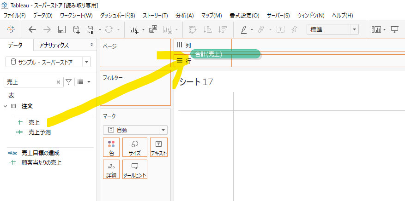Viewport: 405px width, 201px height.
Task: Click the refresh data icon
Action: 109,29
